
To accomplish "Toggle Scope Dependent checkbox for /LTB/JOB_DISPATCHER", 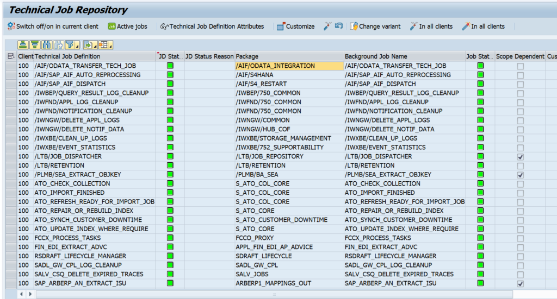I will tap(521, 157).
